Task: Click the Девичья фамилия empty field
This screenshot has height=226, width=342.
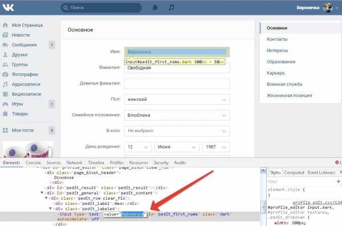Action: [177, 84]
